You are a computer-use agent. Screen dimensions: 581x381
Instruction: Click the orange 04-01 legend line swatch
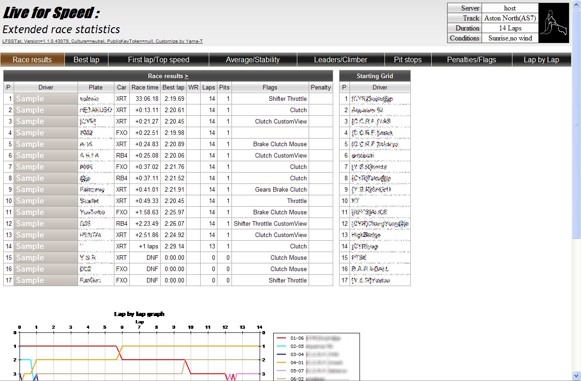[281, 362]
